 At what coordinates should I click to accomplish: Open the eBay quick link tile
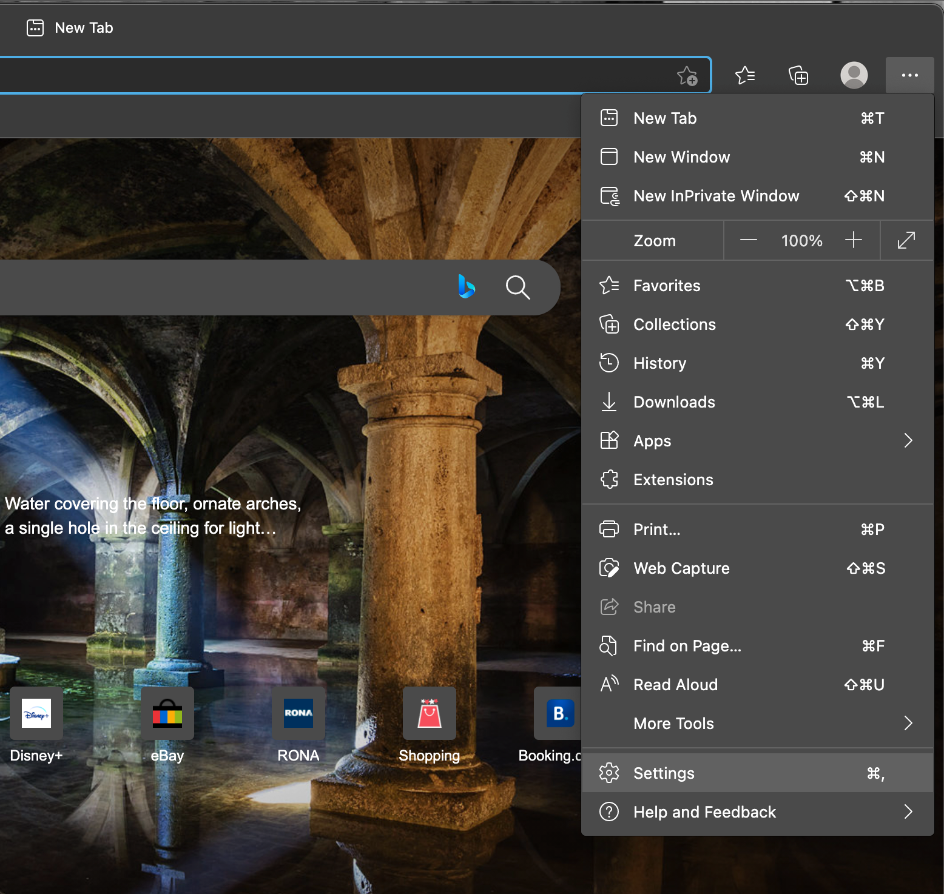click(167, 714)
